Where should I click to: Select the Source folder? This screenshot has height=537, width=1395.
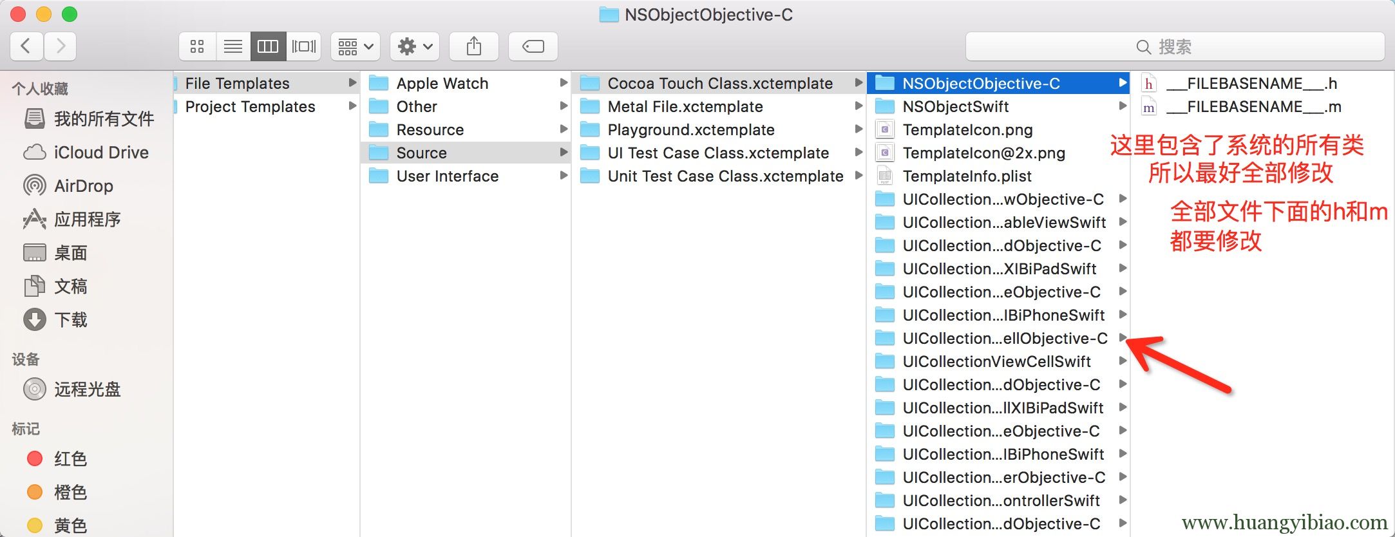[x=466, y=153]
